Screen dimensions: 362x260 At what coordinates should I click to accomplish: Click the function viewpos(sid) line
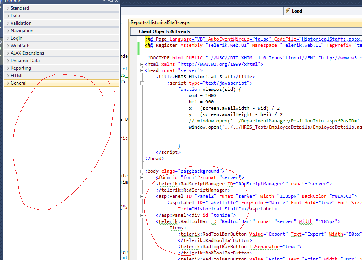click(209, 89)
